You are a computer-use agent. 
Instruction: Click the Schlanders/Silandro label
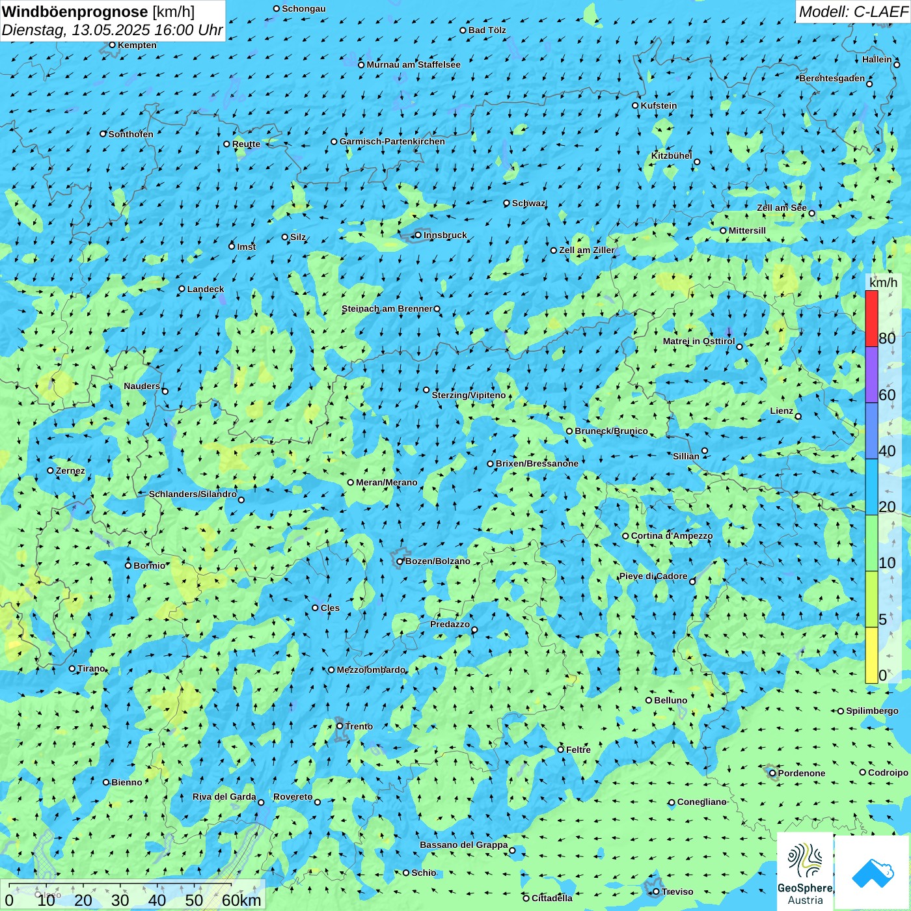pos(193,494)
